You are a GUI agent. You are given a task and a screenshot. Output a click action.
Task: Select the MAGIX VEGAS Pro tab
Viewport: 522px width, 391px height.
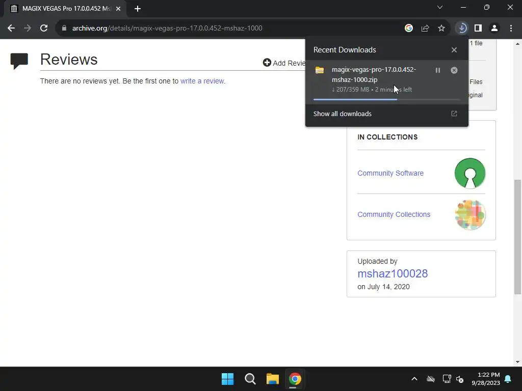click(x=65, y=9)
